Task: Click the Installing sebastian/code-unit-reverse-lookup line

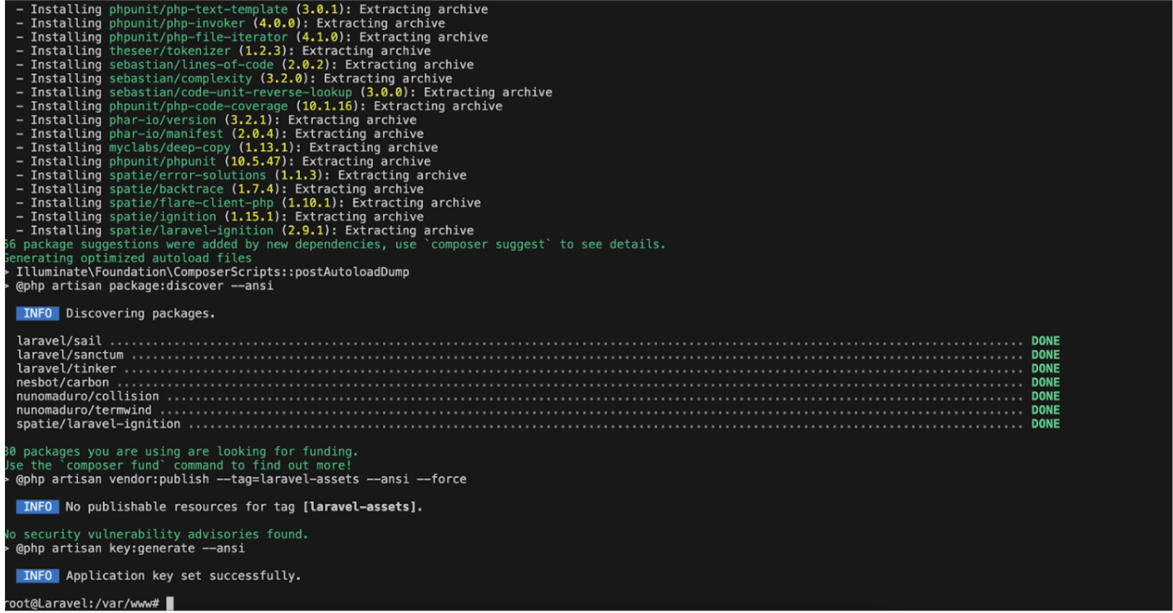Action: coord(284,92)
